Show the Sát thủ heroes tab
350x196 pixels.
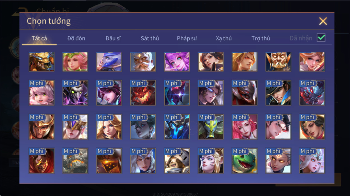(x=150, y=38)
